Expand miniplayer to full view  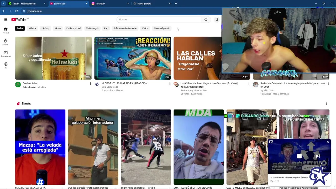click(271, 142)
